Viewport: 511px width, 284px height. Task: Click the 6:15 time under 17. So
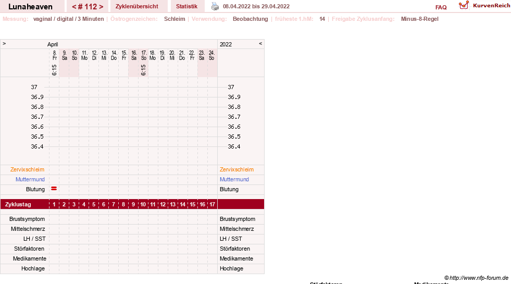point(144,70)
